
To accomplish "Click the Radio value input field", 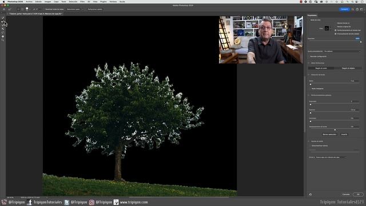I will 355,81.
